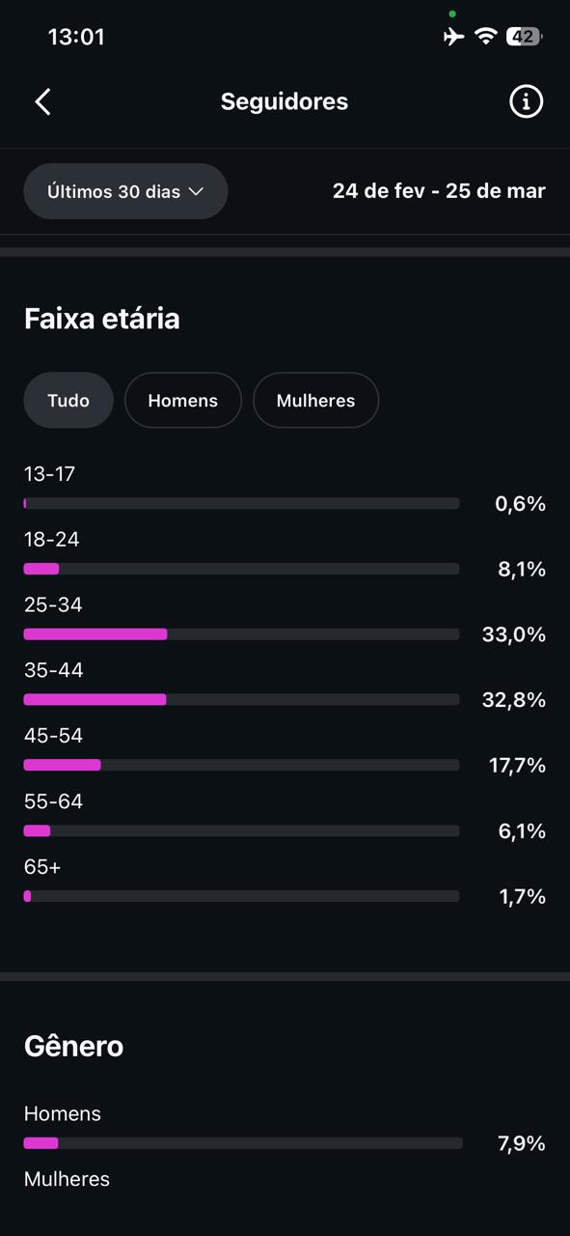Tap the airplane mode icon
The image size is (570, 1236).
(x=453, y=36)
